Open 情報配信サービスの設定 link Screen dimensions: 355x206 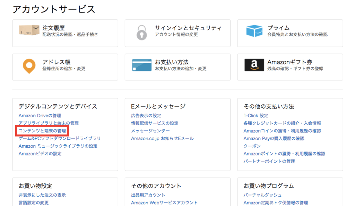(x=155, y=123)
